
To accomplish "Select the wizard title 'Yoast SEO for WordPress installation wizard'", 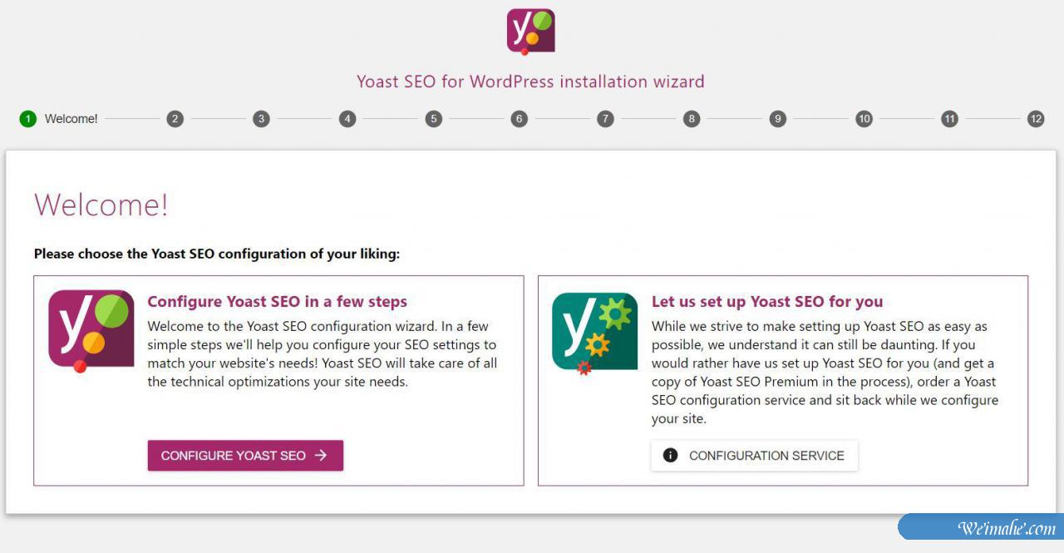I will click(530, 81).
